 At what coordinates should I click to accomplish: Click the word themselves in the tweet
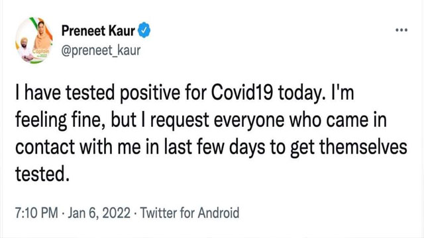[x=363, y=147]
